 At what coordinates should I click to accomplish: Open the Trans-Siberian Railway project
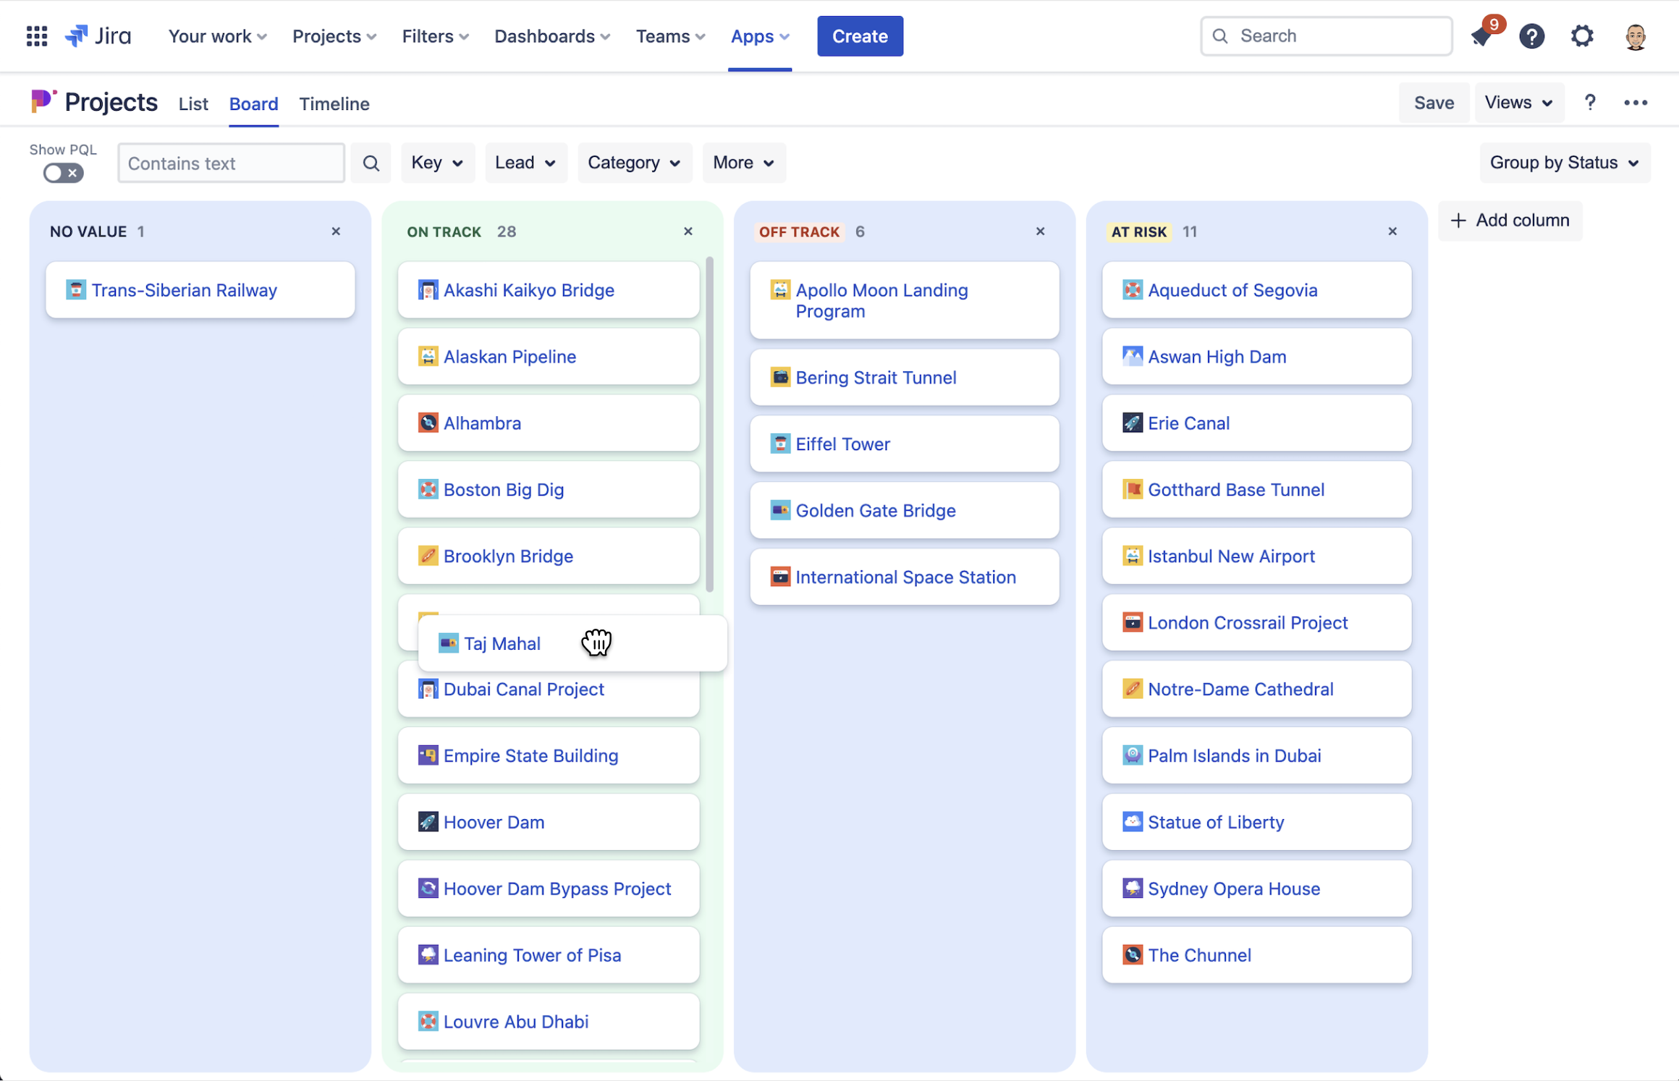185,289
